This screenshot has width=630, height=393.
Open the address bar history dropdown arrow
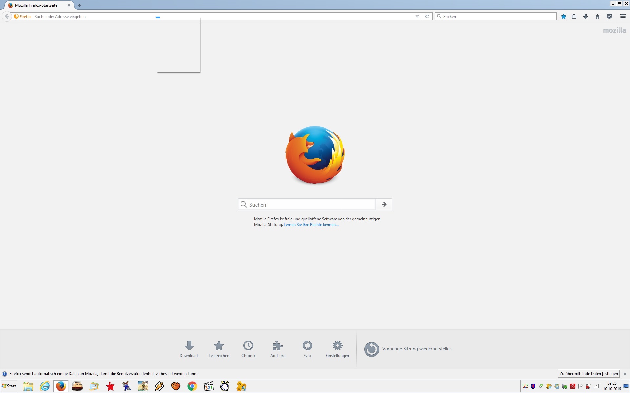[x=417, y=16]
